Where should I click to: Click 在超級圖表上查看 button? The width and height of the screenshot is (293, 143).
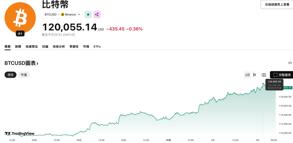pos(277,5)
